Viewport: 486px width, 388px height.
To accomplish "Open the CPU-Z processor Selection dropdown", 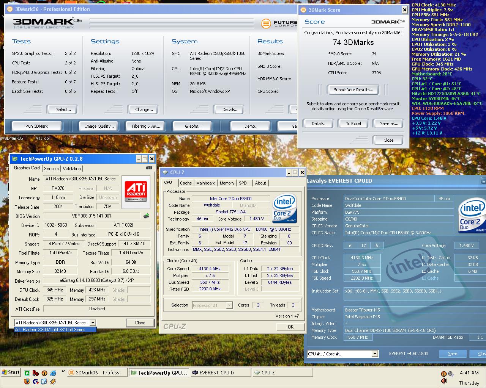I will pyautogui.click(x=229, y=305).
